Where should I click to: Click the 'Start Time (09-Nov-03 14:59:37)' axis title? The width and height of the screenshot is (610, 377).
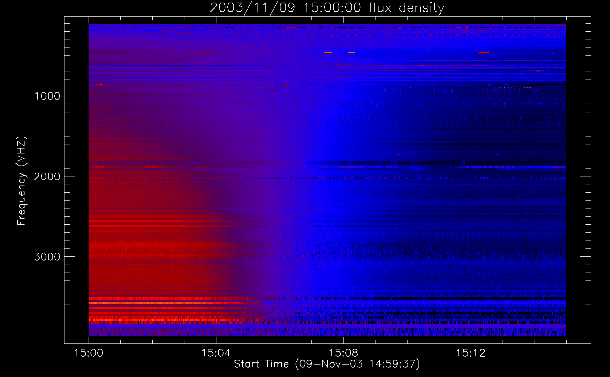[x=327, y=364]
